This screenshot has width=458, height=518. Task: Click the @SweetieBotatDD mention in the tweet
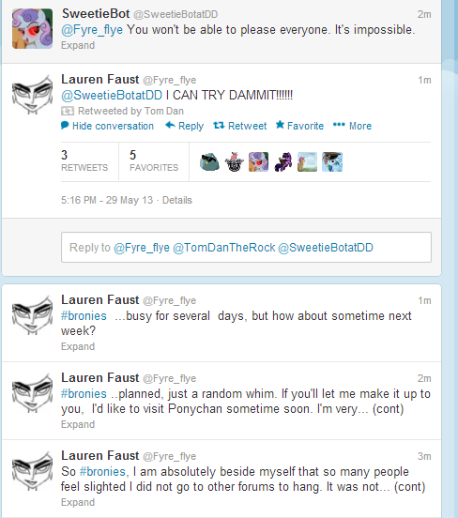click(112, 96)
